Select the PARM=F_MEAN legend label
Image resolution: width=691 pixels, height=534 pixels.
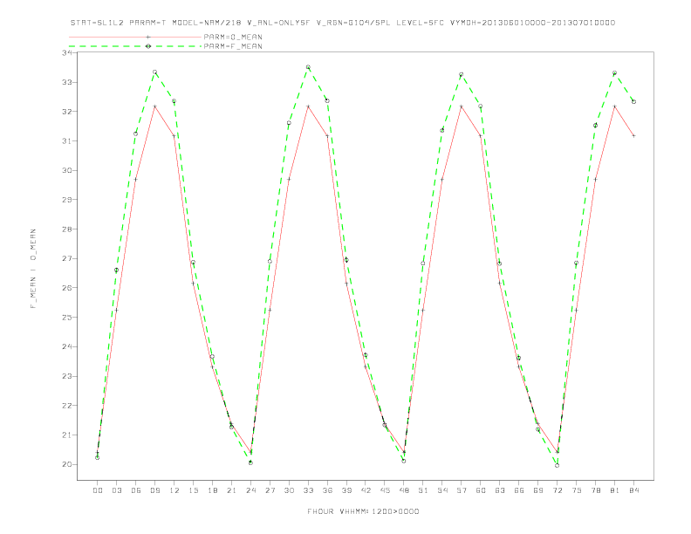tap(233, 46)
